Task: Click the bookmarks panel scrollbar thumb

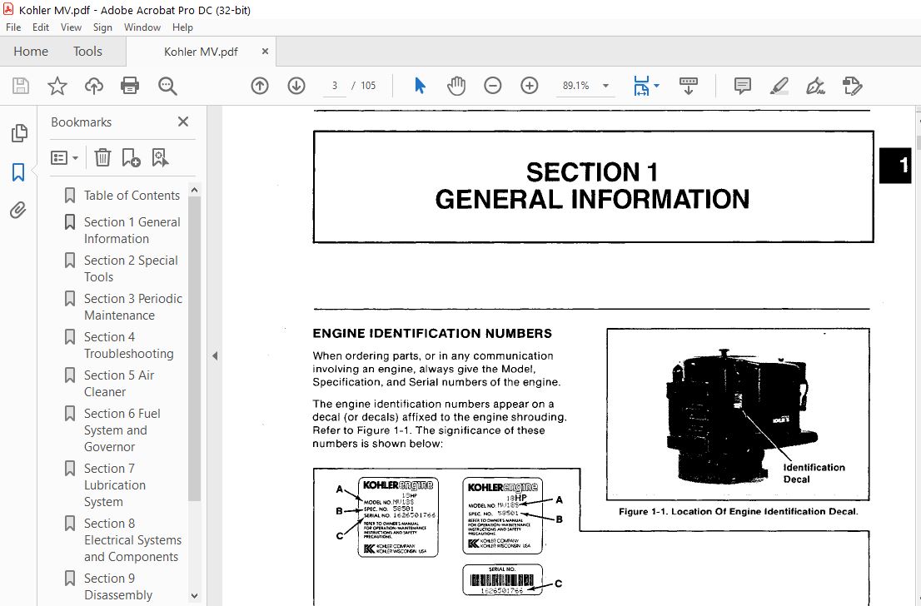Action: (x=194, y=350)
